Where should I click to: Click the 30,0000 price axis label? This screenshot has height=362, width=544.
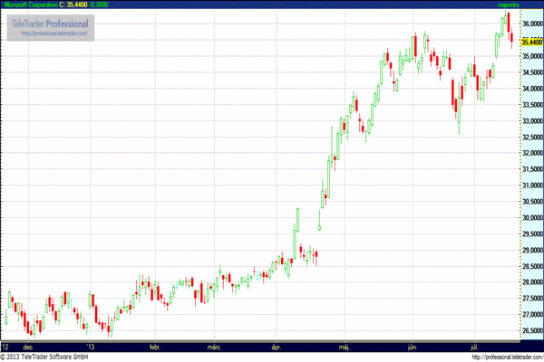(531, 218)
